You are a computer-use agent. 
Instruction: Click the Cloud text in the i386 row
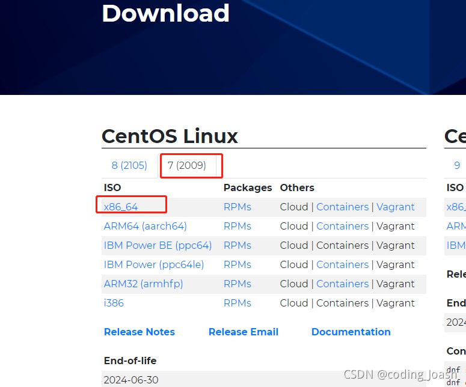coord(294,303)
